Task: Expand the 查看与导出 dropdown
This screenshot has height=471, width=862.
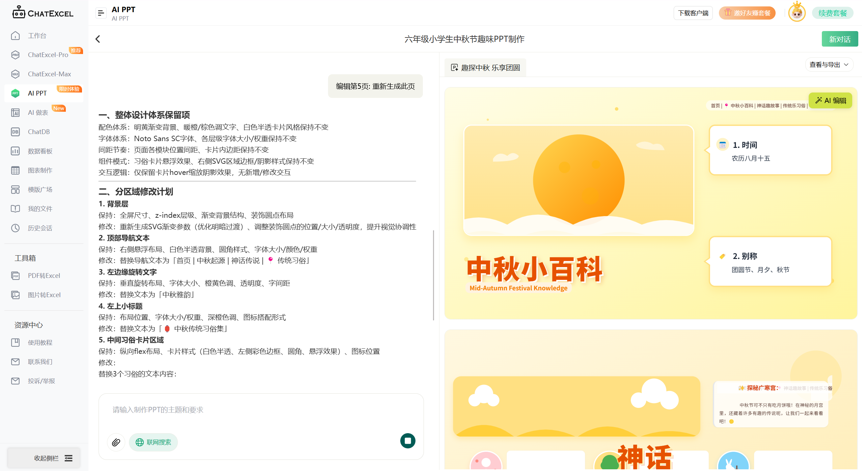Action: click(x=829, y=64)
